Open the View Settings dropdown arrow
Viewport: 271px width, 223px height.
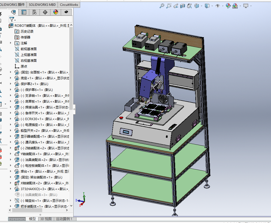pos(251,6)
